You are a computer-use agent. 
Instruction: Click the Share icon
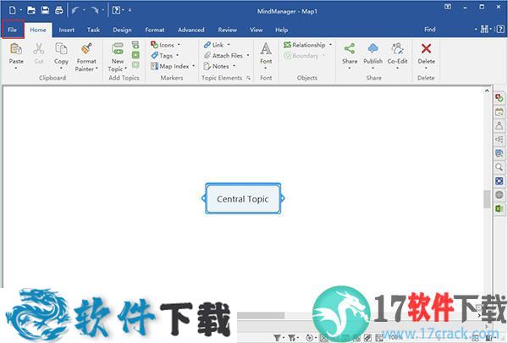350,51
